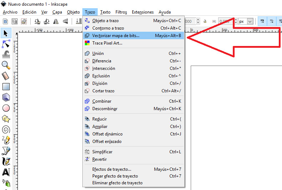Select the Node editing tool

coord(6,44)
